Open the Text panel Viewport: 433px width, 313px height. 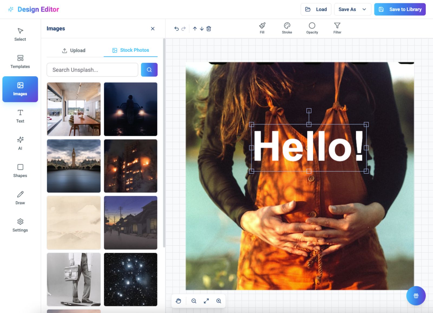point(20,116)
